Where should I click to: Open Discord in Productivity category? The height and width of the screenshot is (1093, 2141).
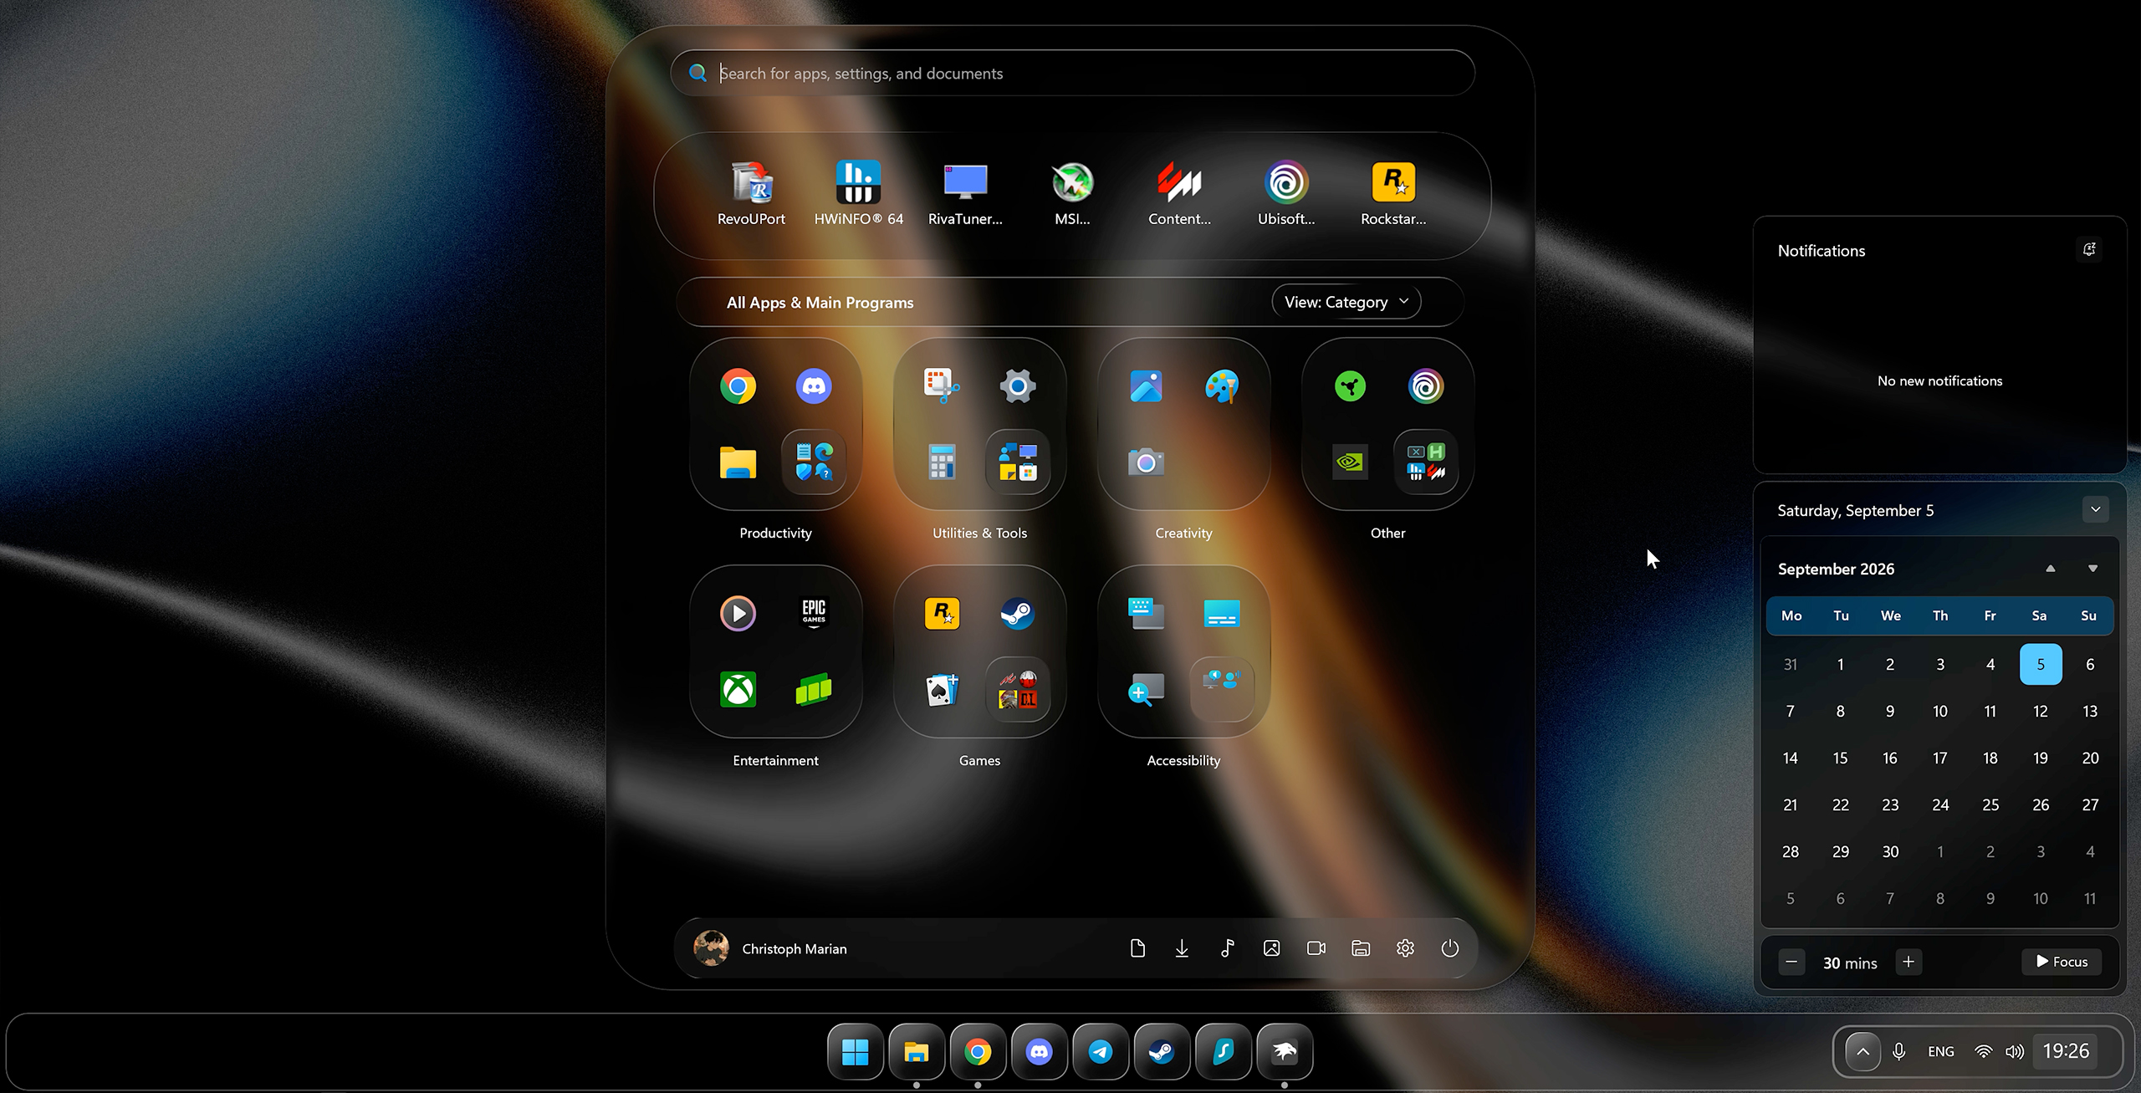(x=814, y=386)
